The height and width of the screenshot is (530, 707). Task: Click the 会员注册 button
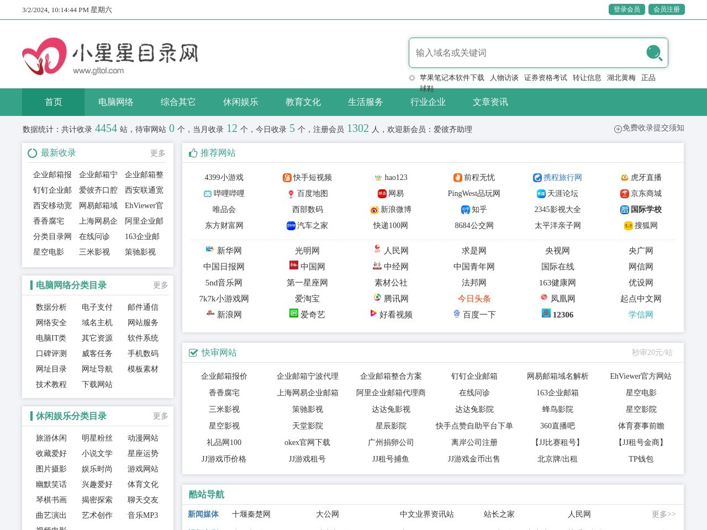(x=667, y=9)
